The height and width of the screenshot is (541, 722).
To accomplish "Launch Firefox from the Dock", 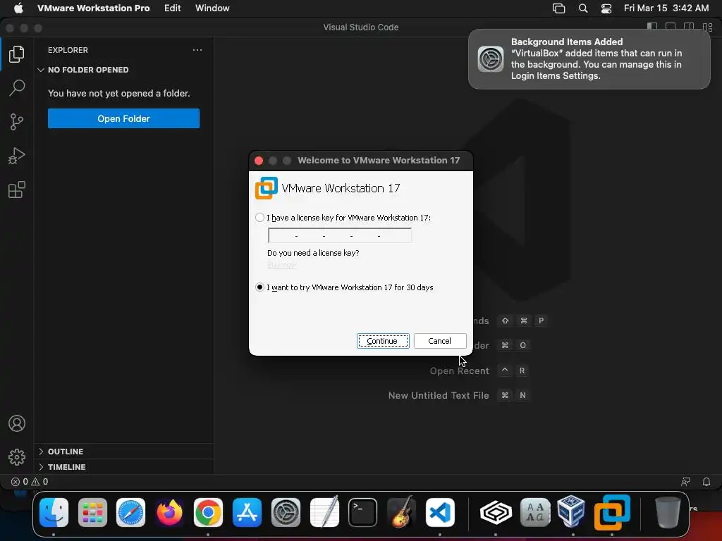I will 169,513.
